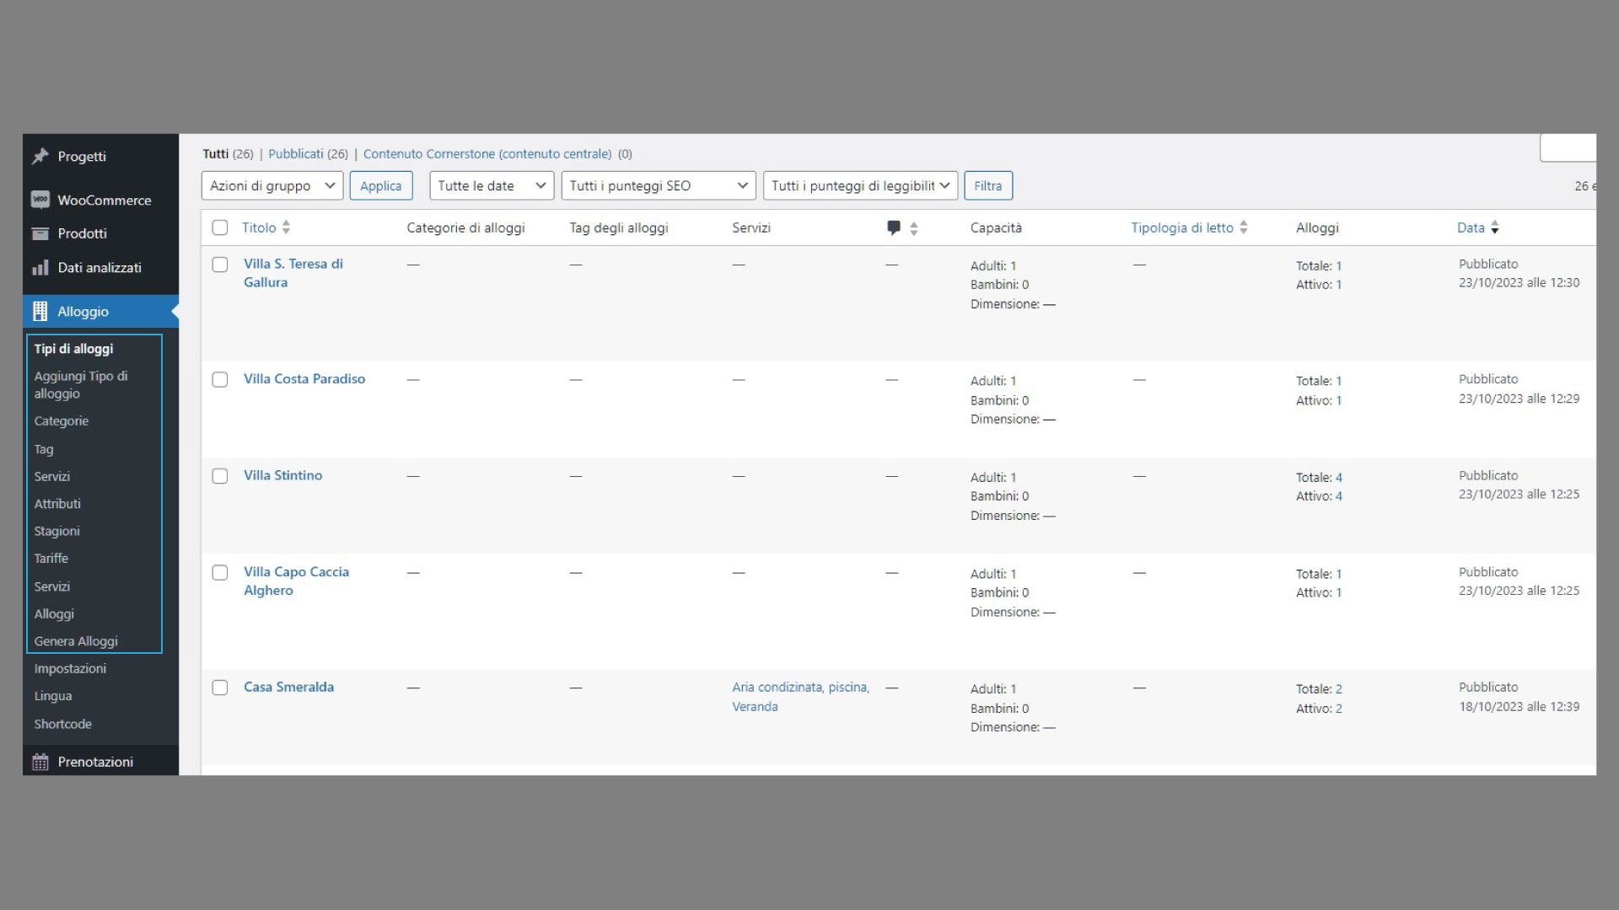Open the Lingua submenu item
1619x910 pixels.
tap(53, 696)
